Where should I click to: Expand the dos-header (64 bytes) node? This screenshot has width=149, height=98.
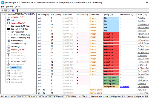click(8, 26)
